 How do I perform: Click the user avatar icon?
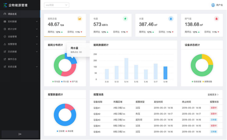click(213, 5)
